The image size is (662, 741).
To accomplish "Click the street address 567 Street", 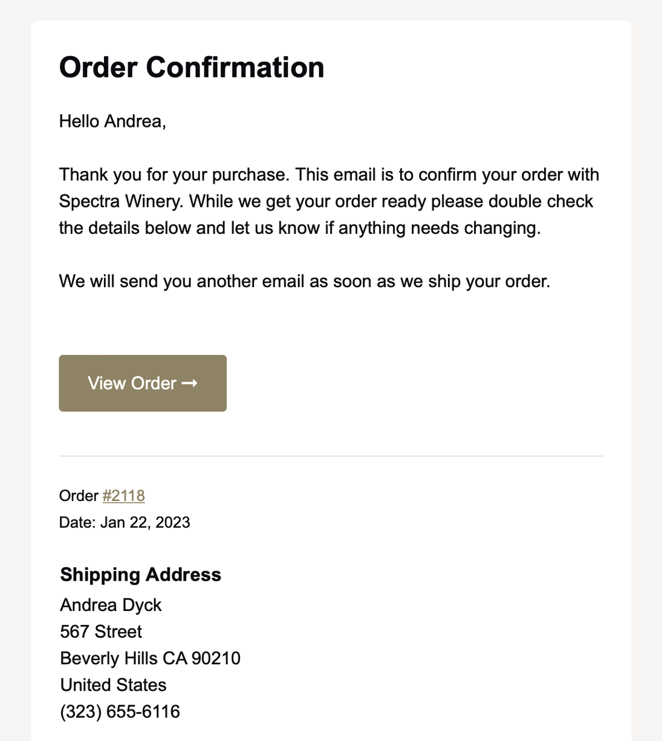I will (100, 631).
